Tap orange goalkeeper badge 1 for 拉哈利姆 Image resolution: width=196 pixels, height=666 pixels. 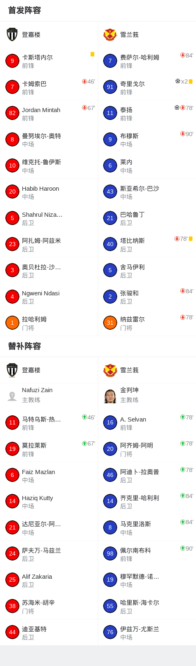click(x=12, y=323)
